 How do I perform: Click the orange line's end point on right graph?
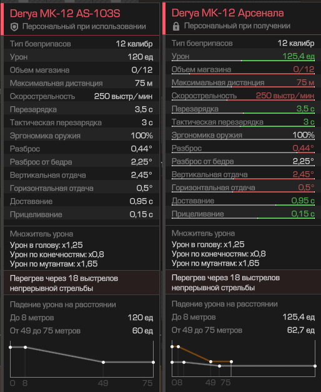click(x=231, y=362)
